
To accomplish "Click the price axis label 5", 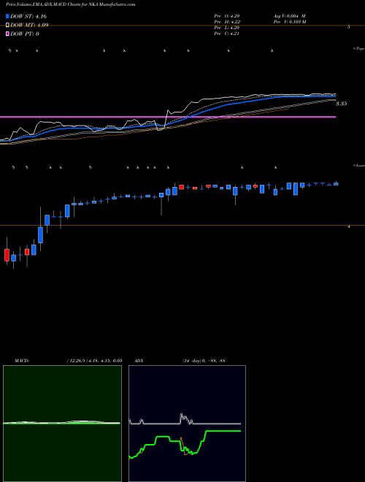I will tap(349, 27).
